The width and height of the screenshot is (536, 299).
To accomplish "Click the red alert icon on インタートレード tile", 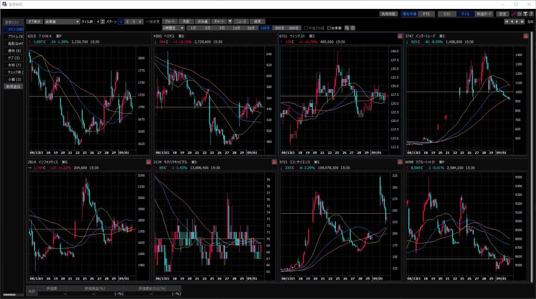I will pyautogui.click(x=526, y=36).
